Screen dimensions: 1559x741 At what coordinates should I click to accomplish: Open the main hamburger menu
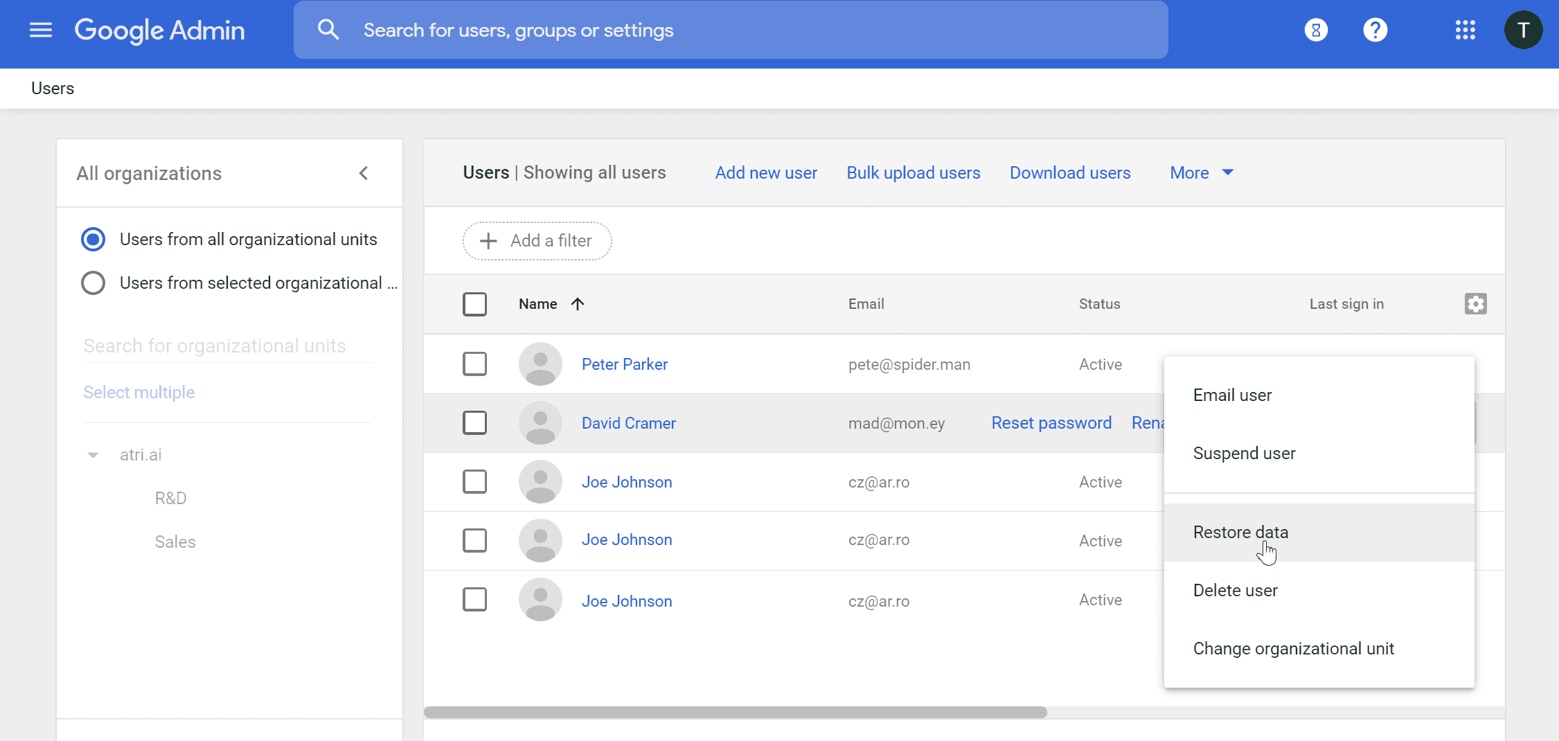point(41,30)
